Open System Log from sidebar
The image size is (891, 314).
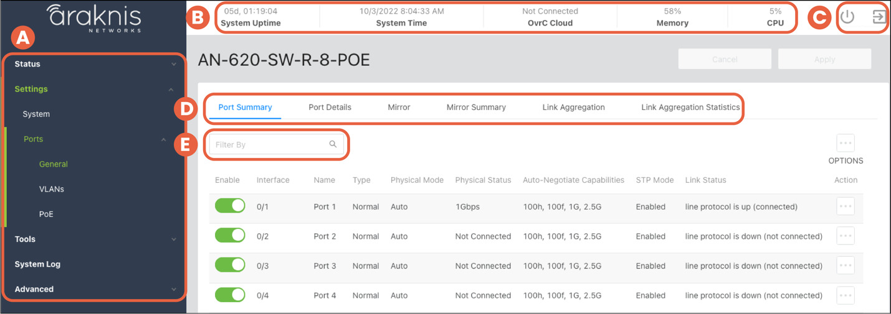(37, 264)
